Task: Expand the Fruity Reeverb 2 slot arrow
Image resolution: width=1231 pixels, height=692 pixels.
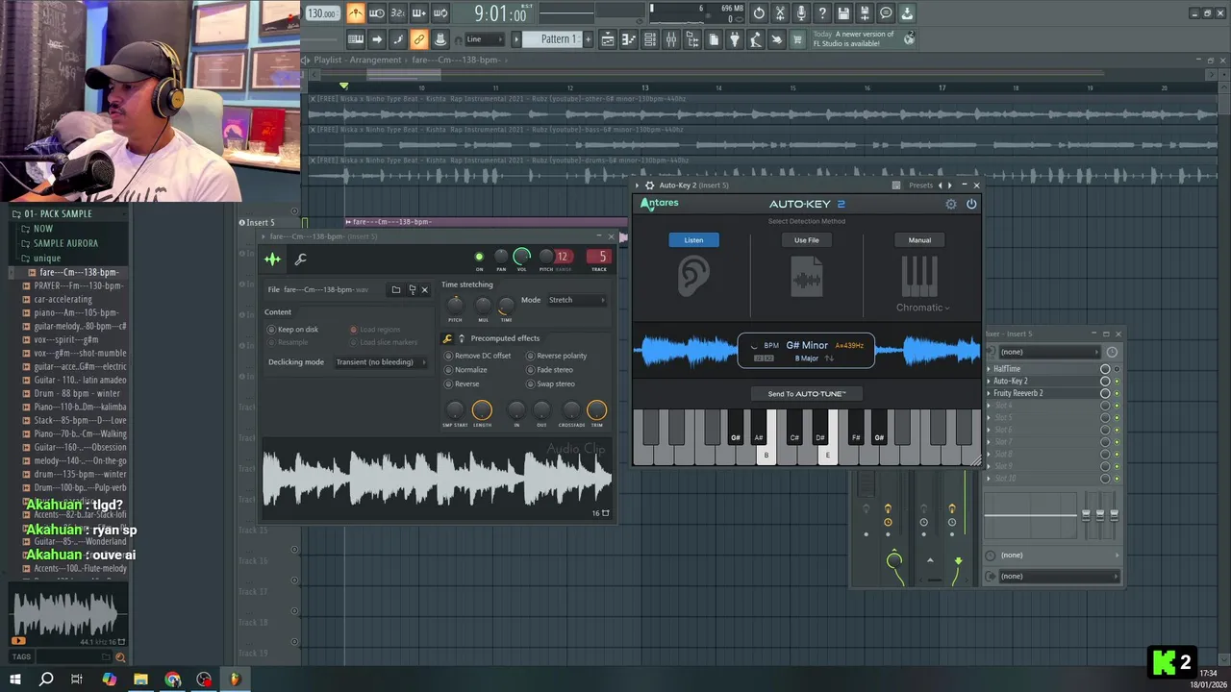Action: 989,393
